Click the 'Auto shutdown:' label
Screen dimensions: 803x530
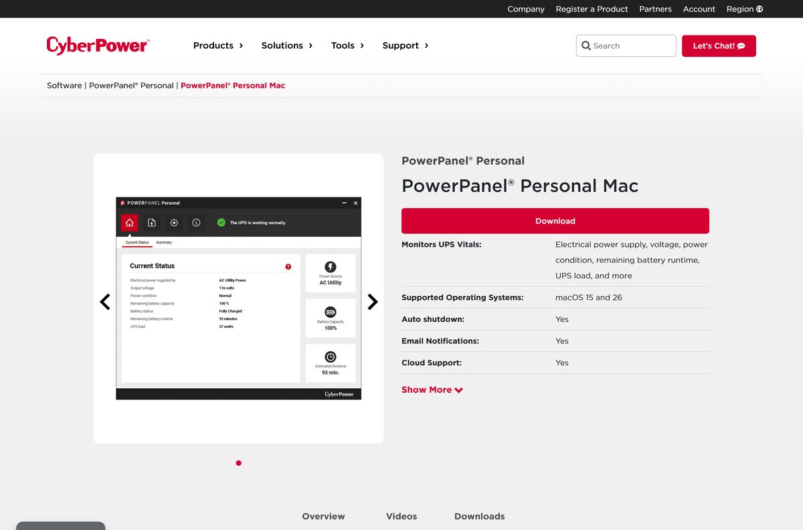[x=433, y=319]
